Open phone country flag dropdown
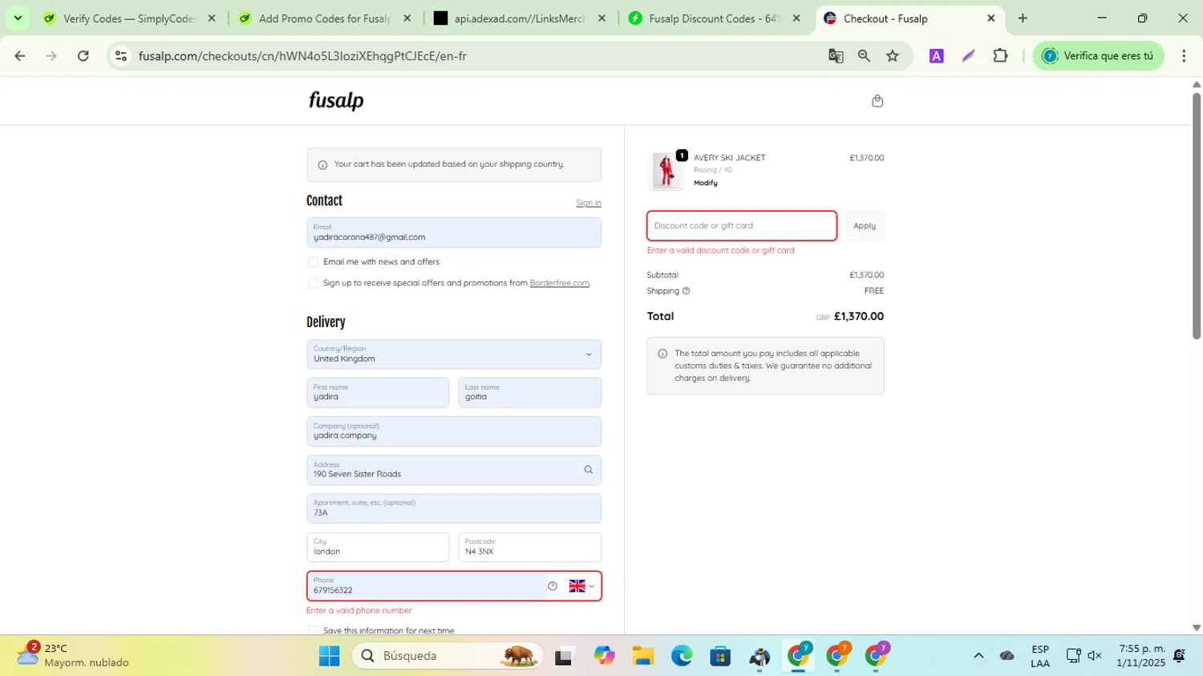The image size is (1203, 676). pos(581,586)
